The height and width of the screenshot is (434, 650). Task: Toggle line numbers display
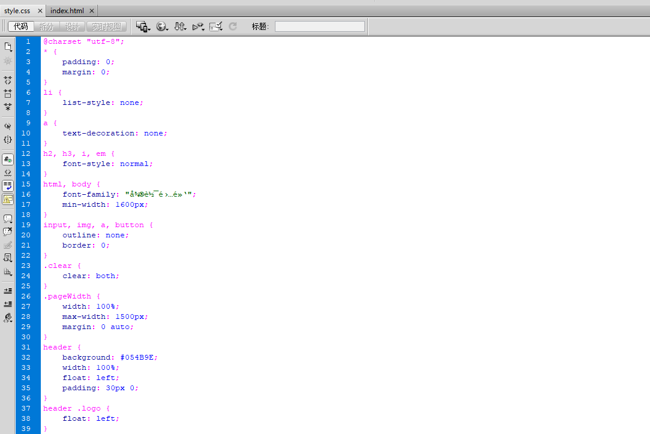tap(8, 159)
